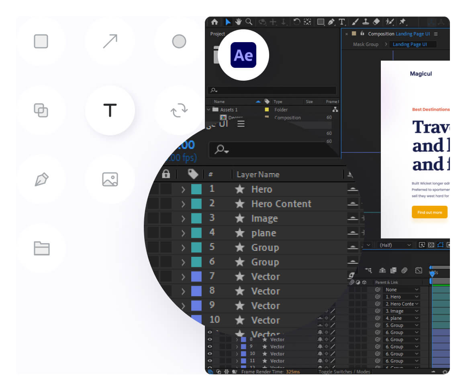Select the Eraser tool
Viewport: 466px width, 390px height.
pos(376,22)
